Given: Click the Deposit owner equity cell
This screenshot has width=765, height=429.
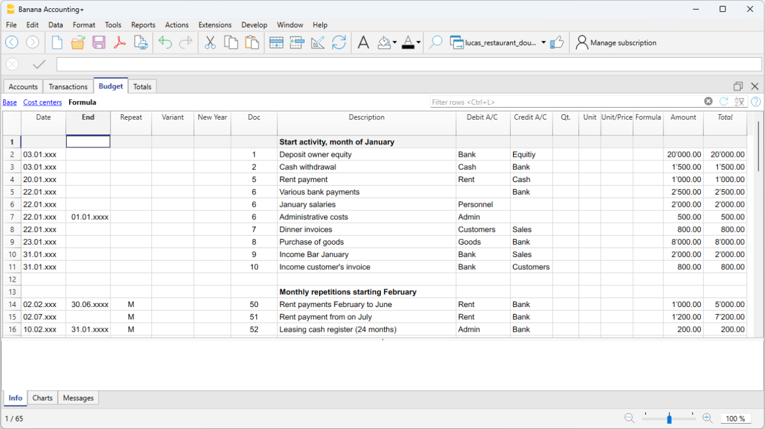Looking at the screenshot, I should 367,154.
